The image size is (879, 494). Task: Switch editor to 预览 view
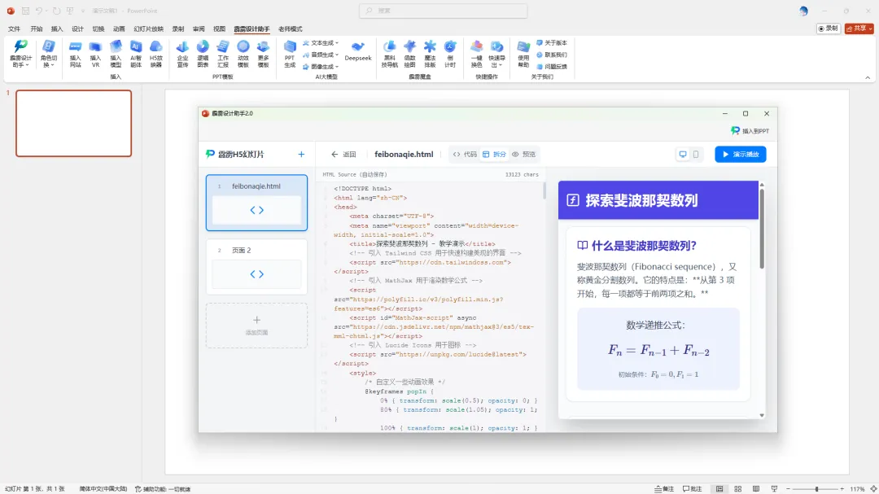pyautogui.click(x=523, y=154)
